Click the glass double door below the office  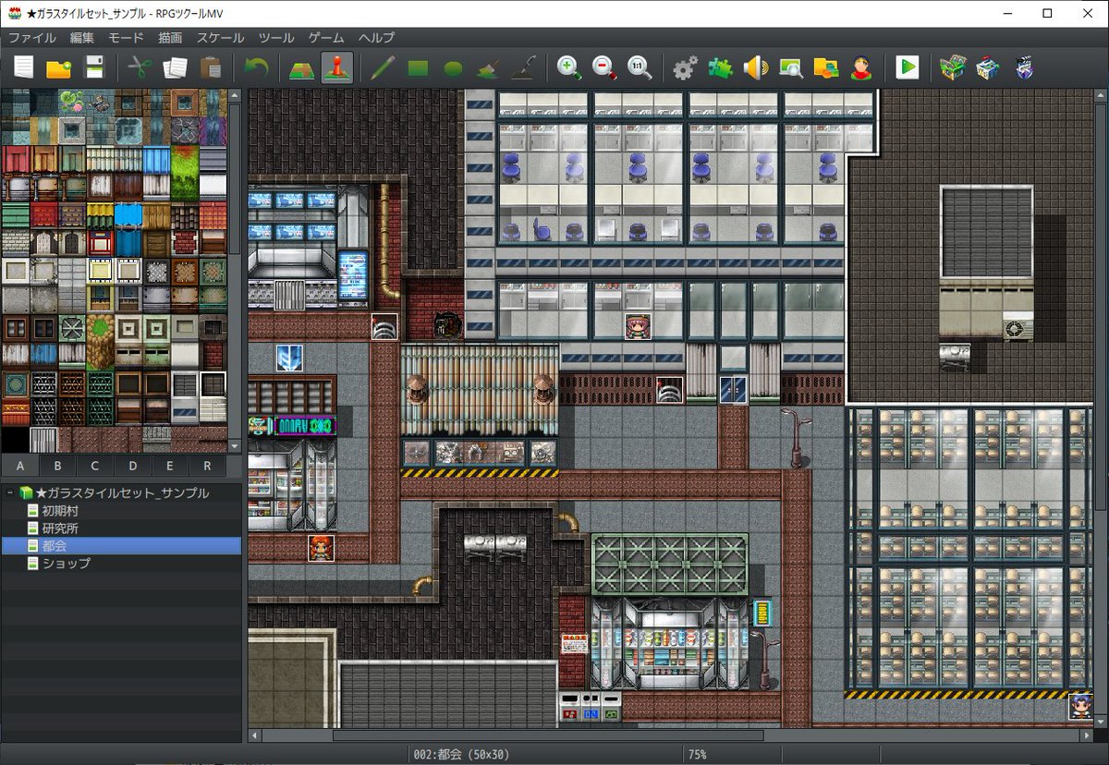(732, 389)
